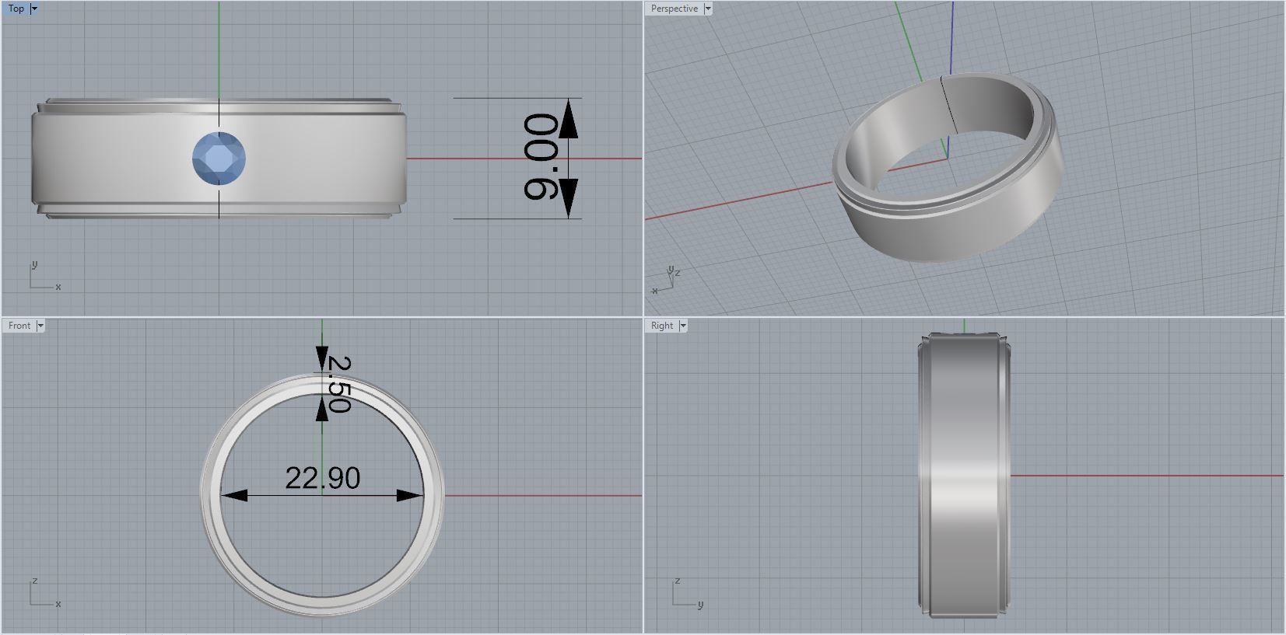This screenshot has width=1286, height=635.
Task: Select the 9.00 dimension text
Action: click(x=541, y=157)
